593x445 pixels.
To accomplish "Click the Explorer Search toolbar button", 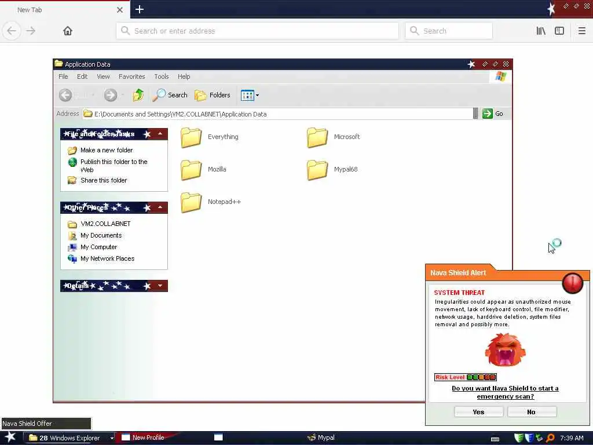I will coord(170,95).
